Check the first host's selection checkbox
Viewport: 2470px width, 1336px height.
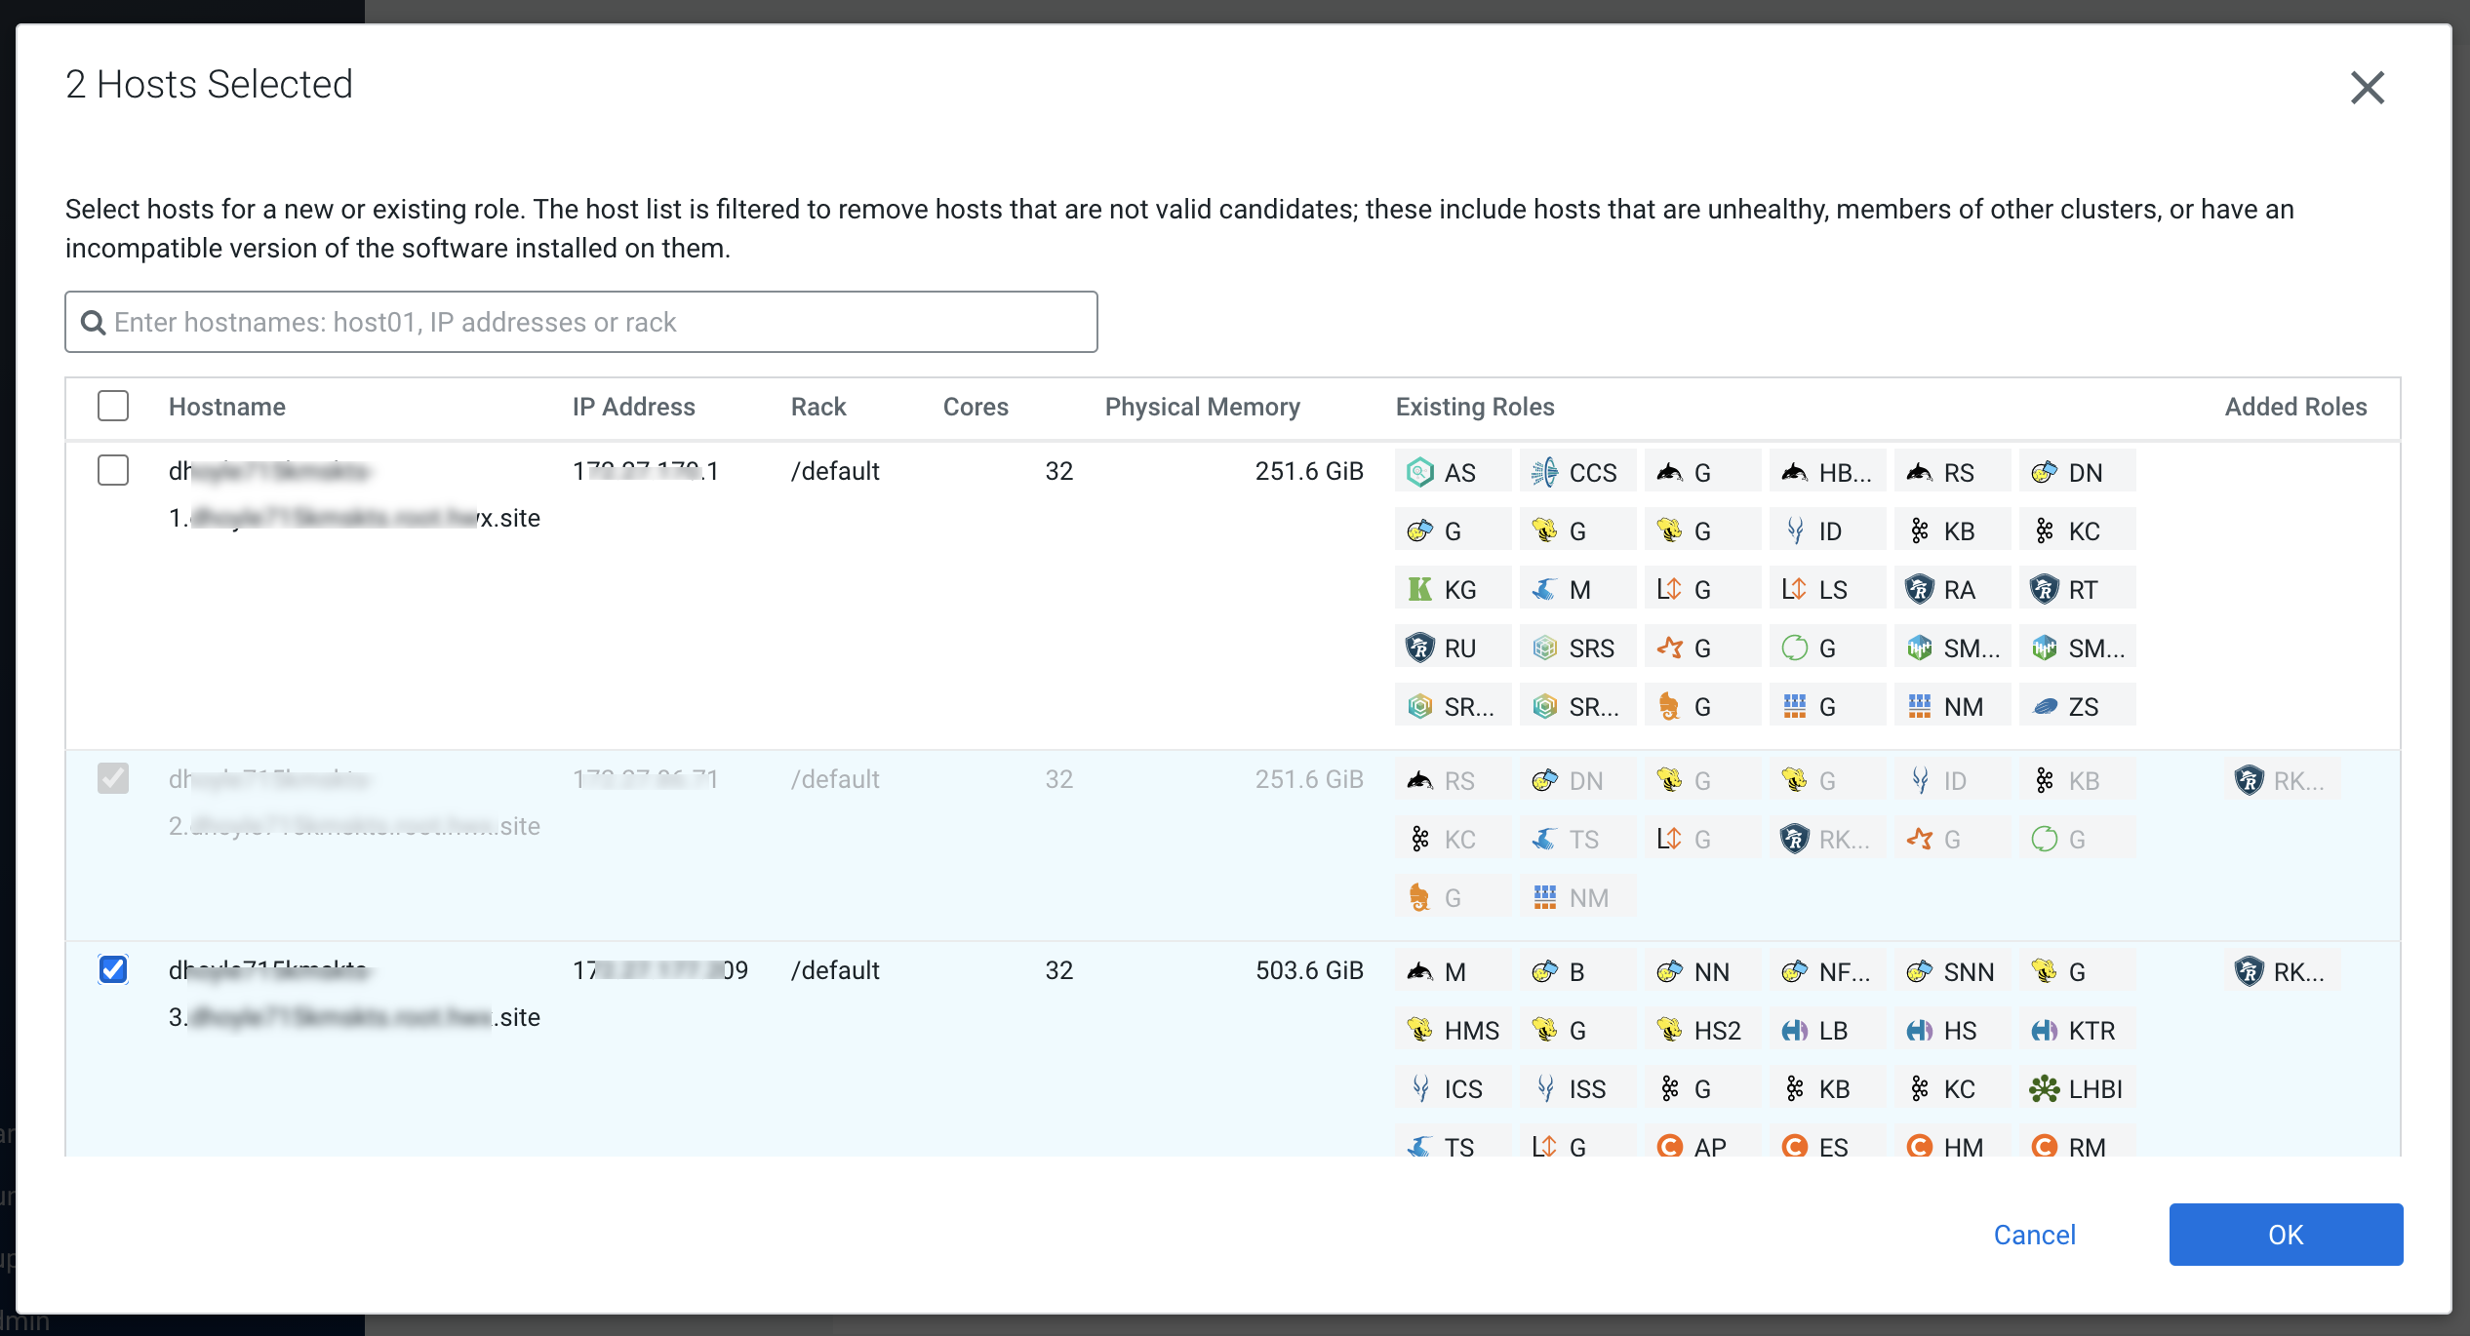[x=113, y=471]
